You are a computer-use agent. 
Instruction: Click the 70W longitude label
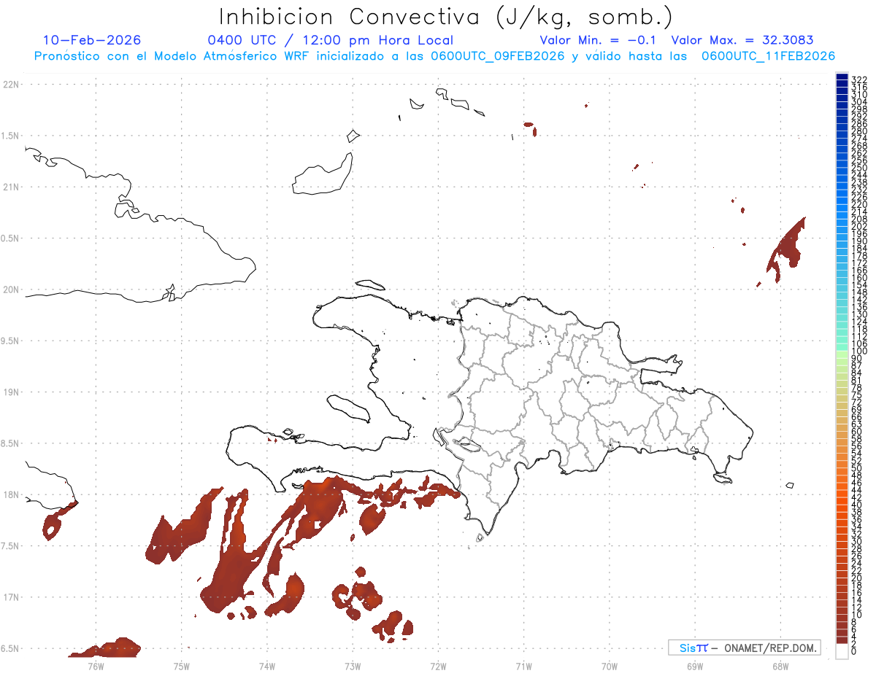pyautogui.click(x=610, y=666)
